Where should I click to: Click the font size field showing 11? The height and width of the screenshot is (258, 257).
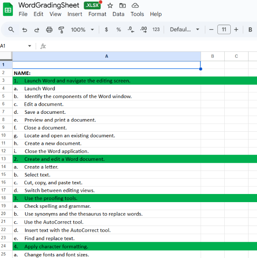click(224, 30)
